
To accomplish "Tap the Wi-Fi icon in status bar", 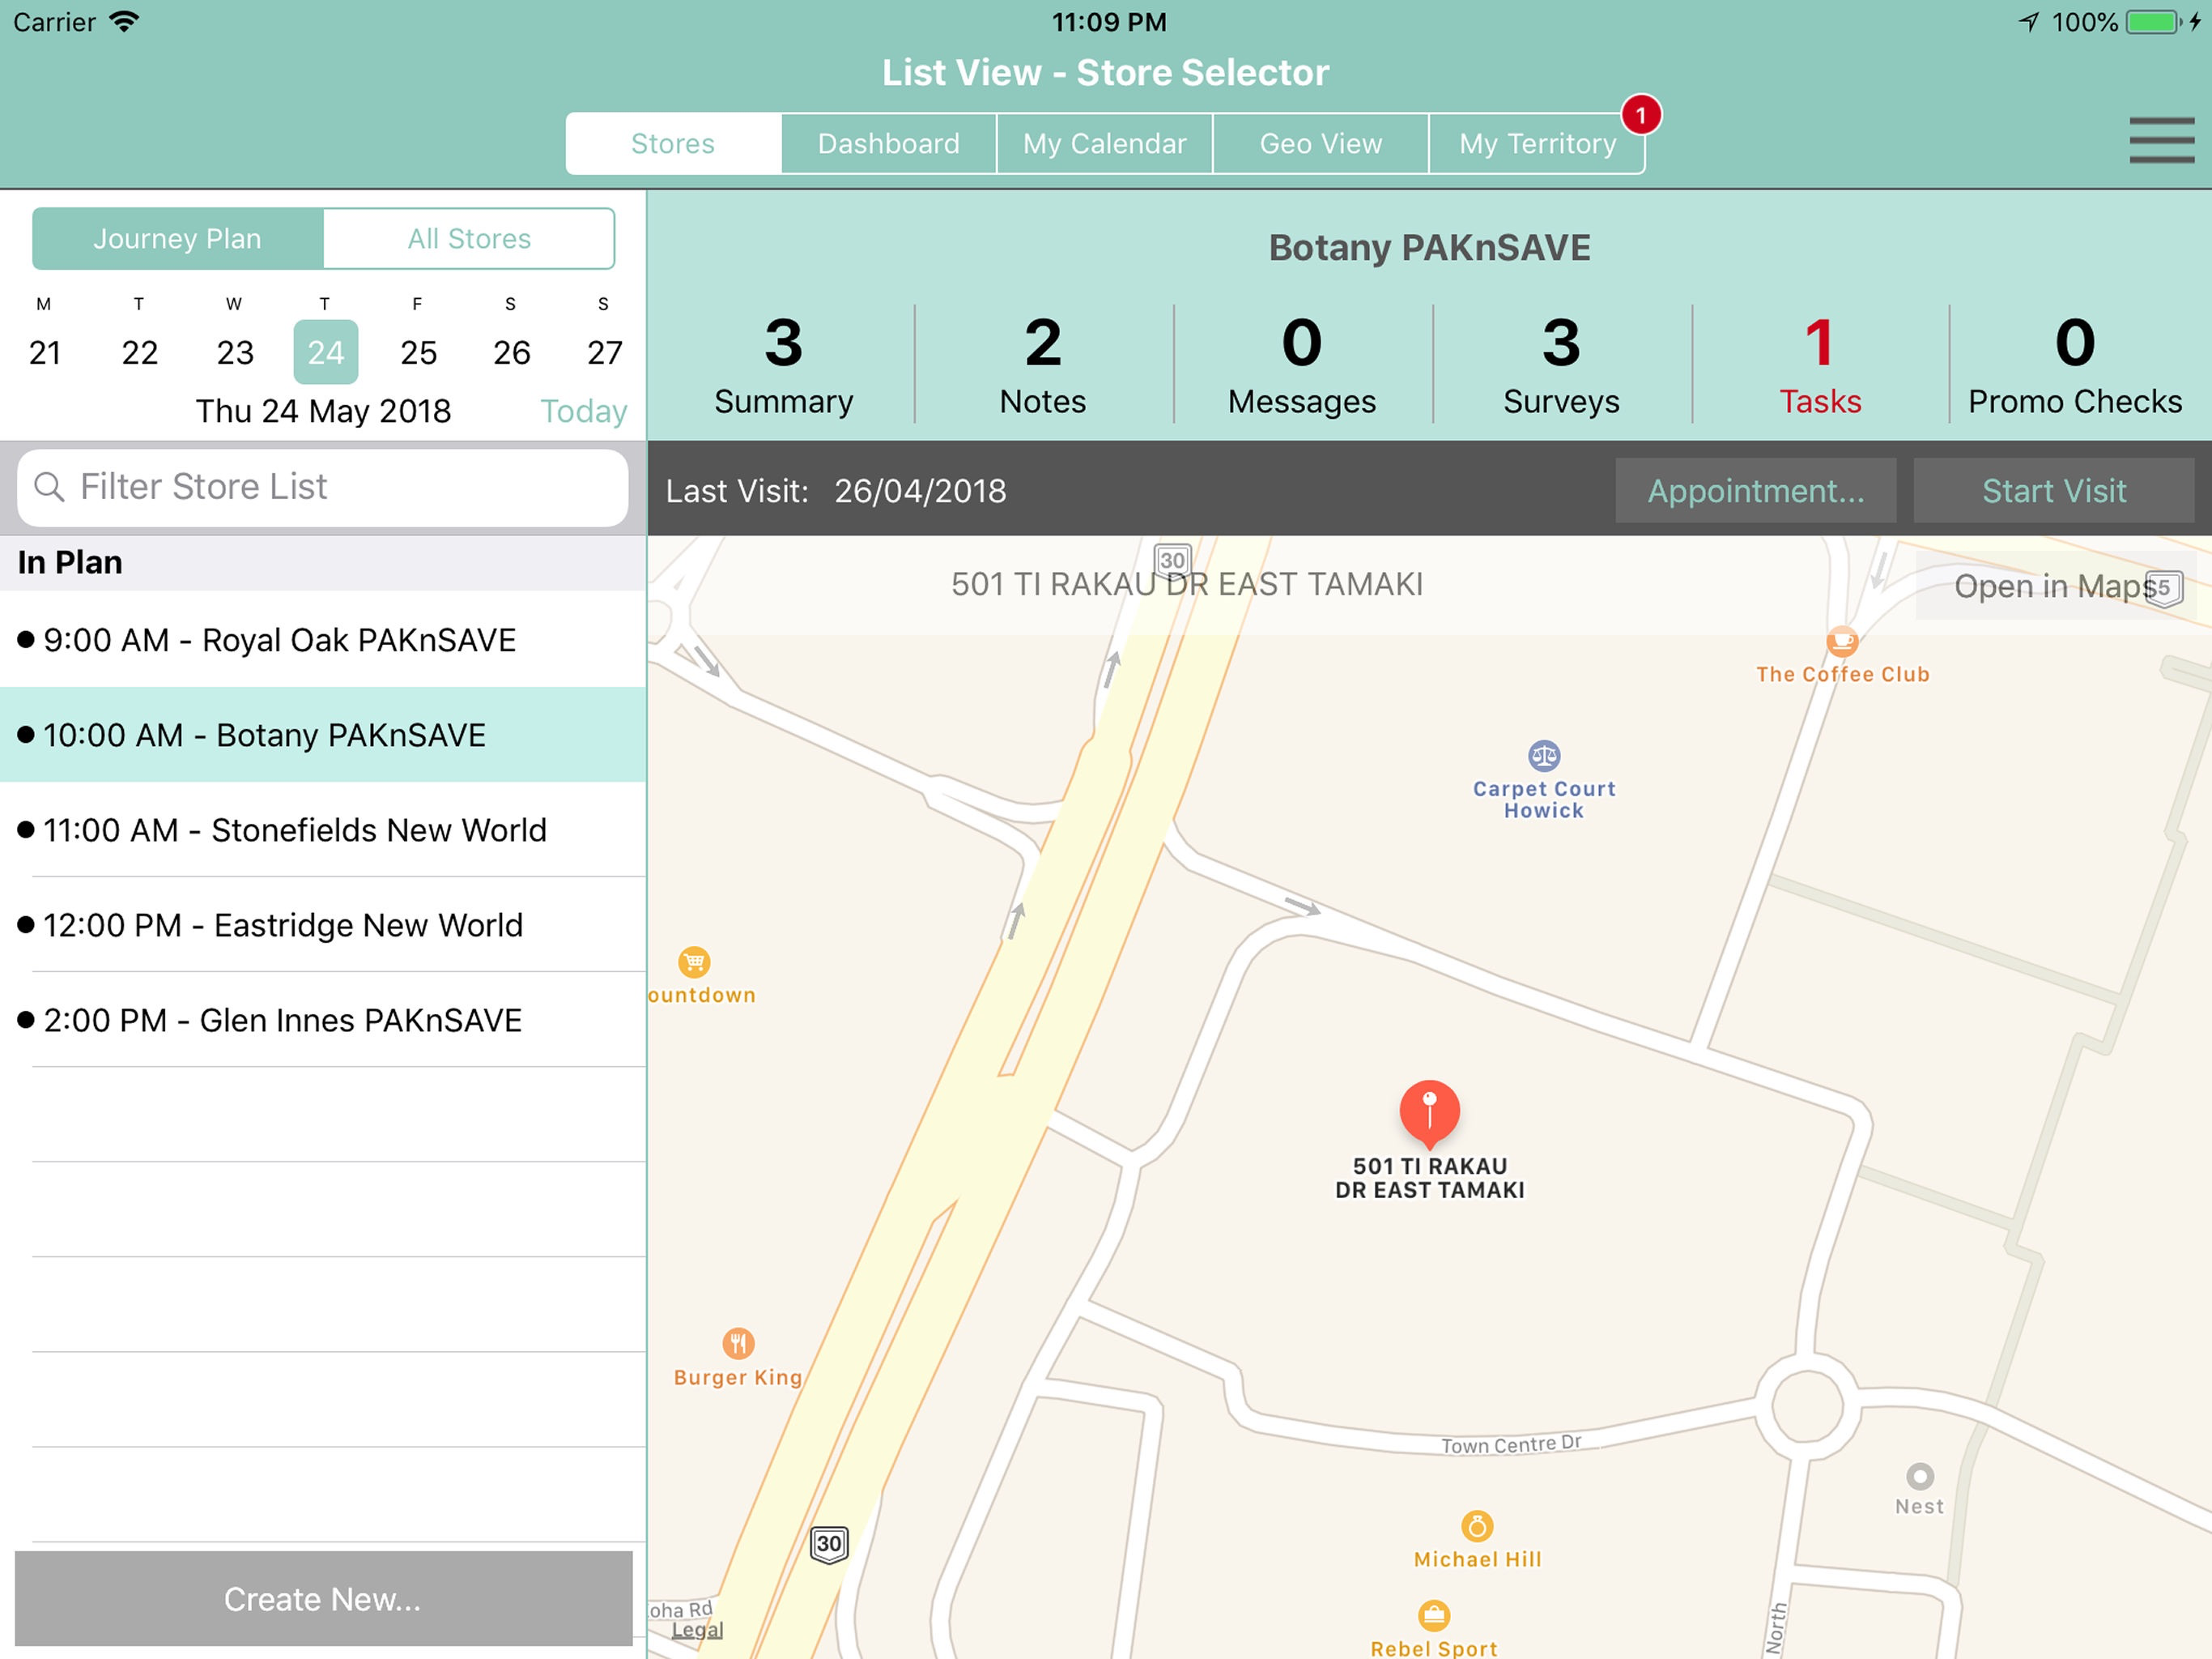I will tap(124, 21).
